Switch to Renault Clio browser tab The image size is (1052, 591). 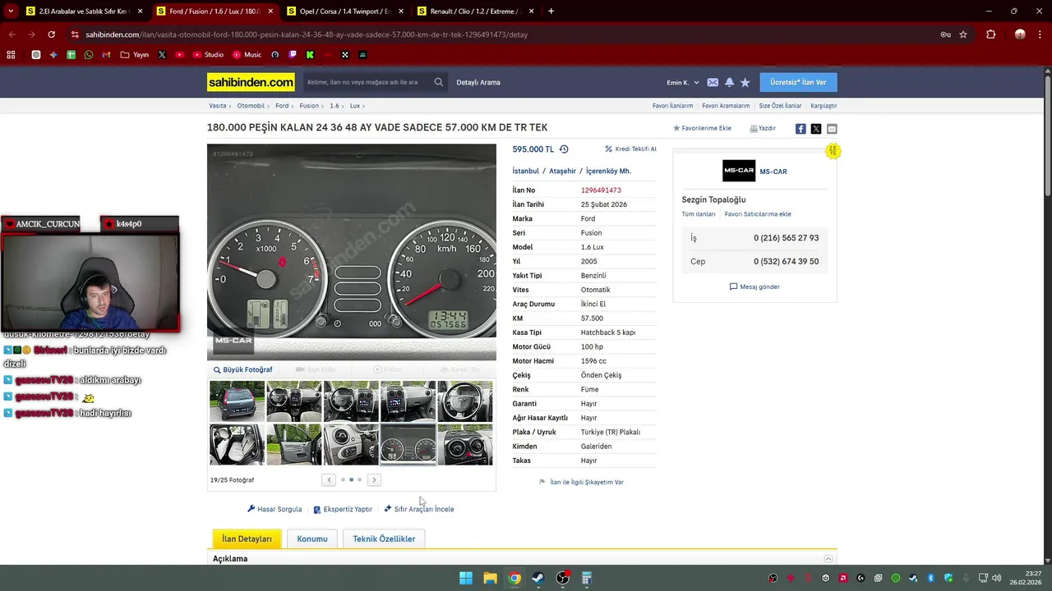point(475,11)
